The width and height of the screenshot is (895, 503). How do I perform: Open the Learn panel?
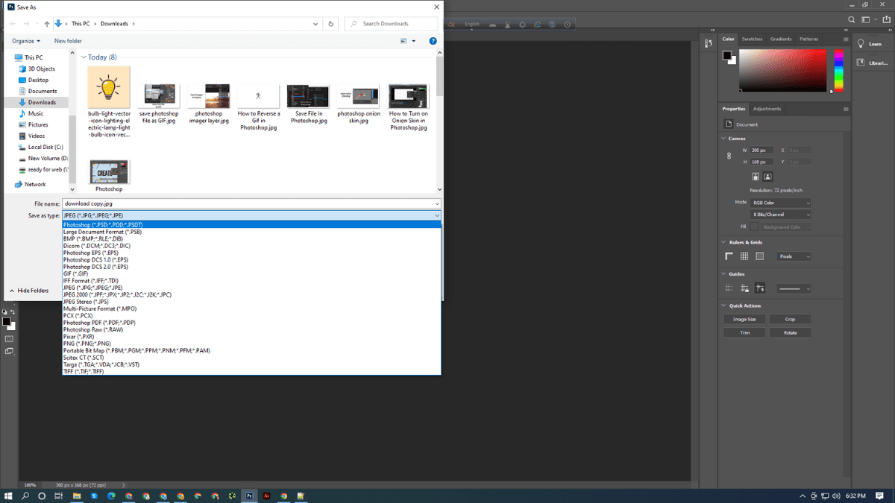tap(870, 44)
